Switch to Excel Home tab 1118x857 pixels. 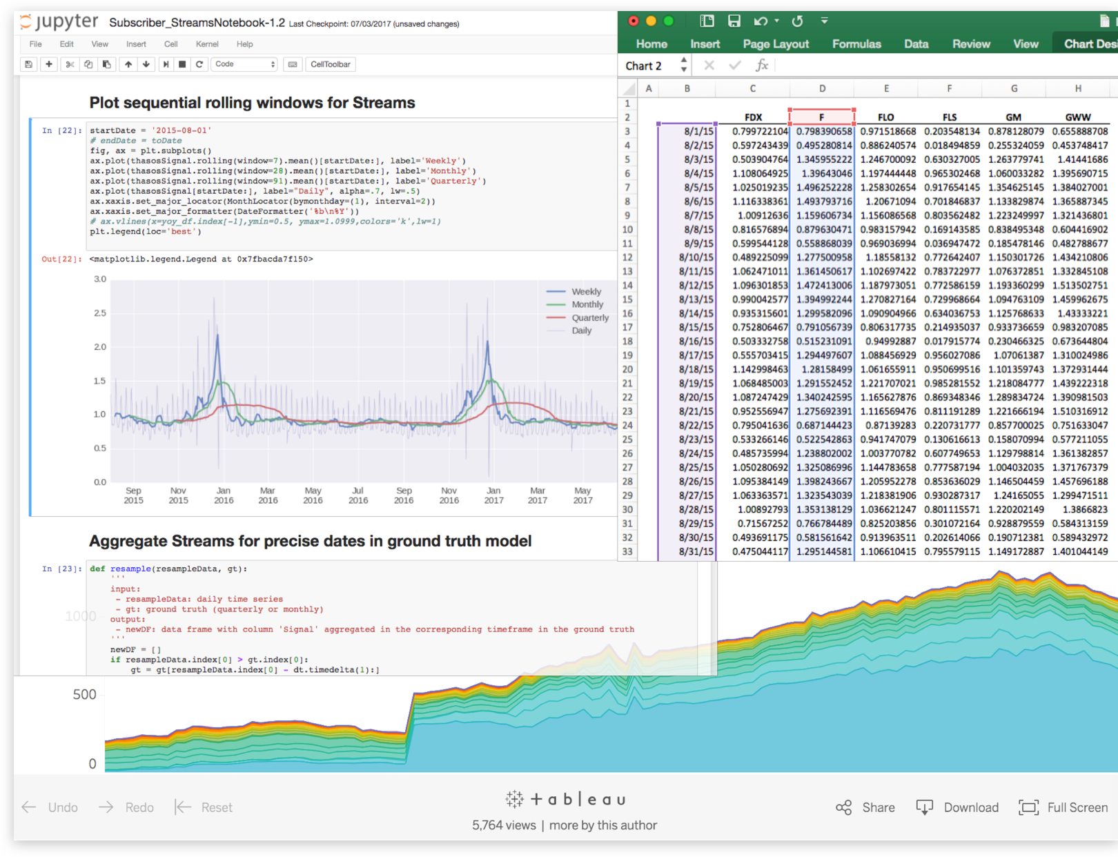coord(651,43)
